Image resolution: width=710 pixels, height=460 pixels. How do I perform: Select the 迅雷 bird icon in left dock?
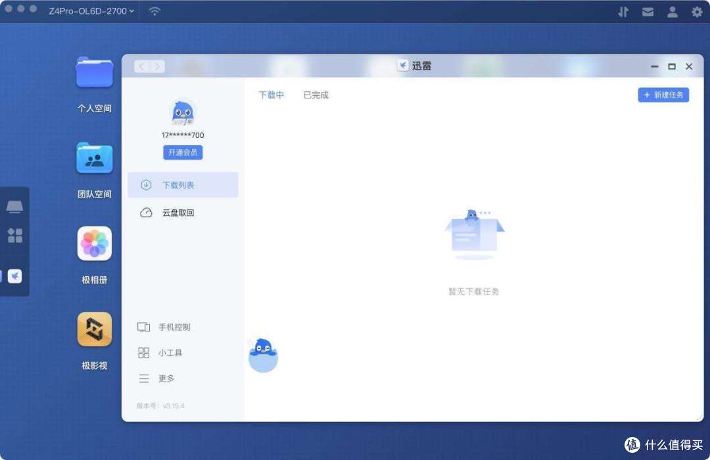click(x=14, y=276)
